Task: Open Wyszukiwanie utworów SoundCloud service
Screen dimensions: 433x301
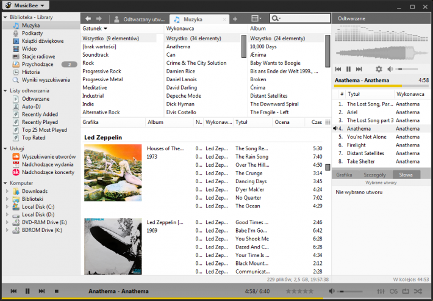Action: point(49,156)
